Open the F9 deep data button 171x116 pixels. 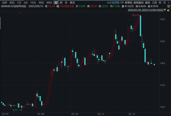(122, 3)
